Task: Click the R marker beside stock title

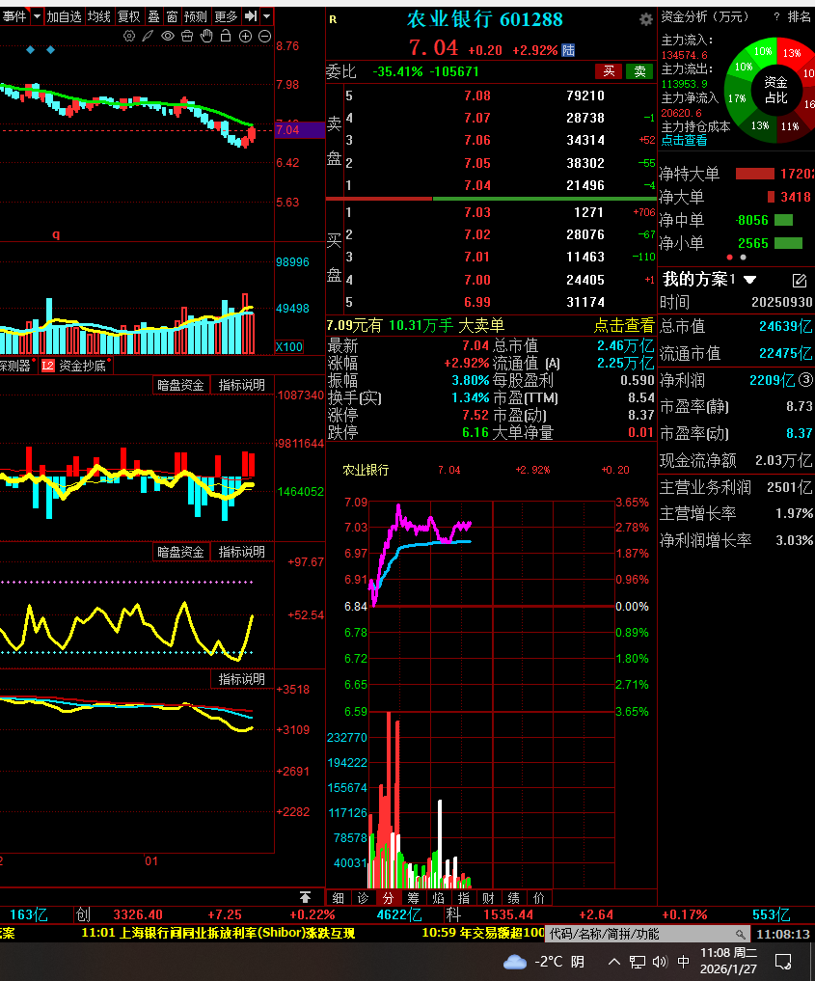Action: (x=333, y=19)
